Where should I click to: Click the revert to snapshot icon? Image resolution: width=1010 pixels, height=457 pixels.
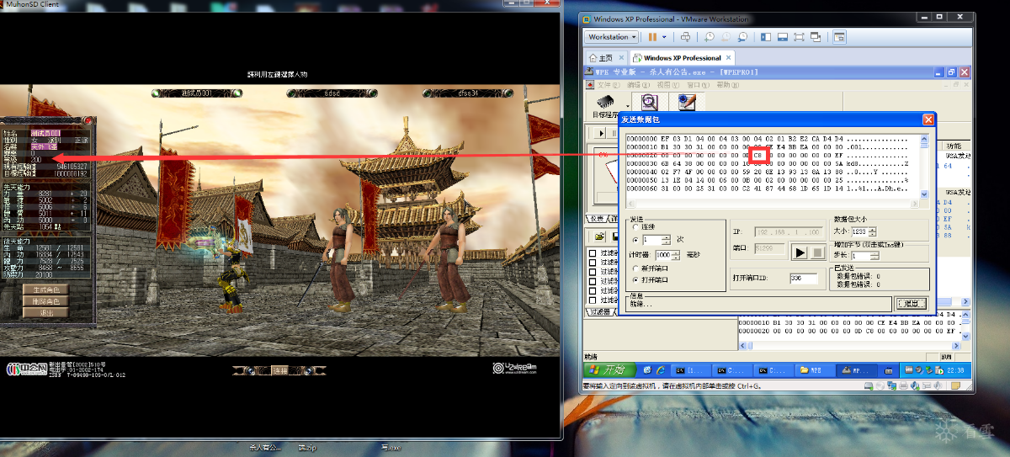(x=726, y=37)
